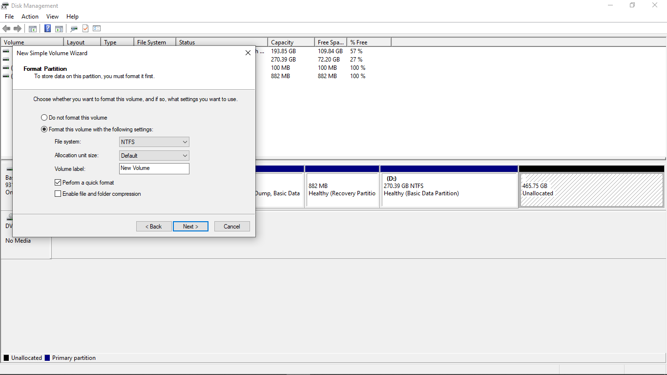Sort by the Free Space column header

[331, 42]
